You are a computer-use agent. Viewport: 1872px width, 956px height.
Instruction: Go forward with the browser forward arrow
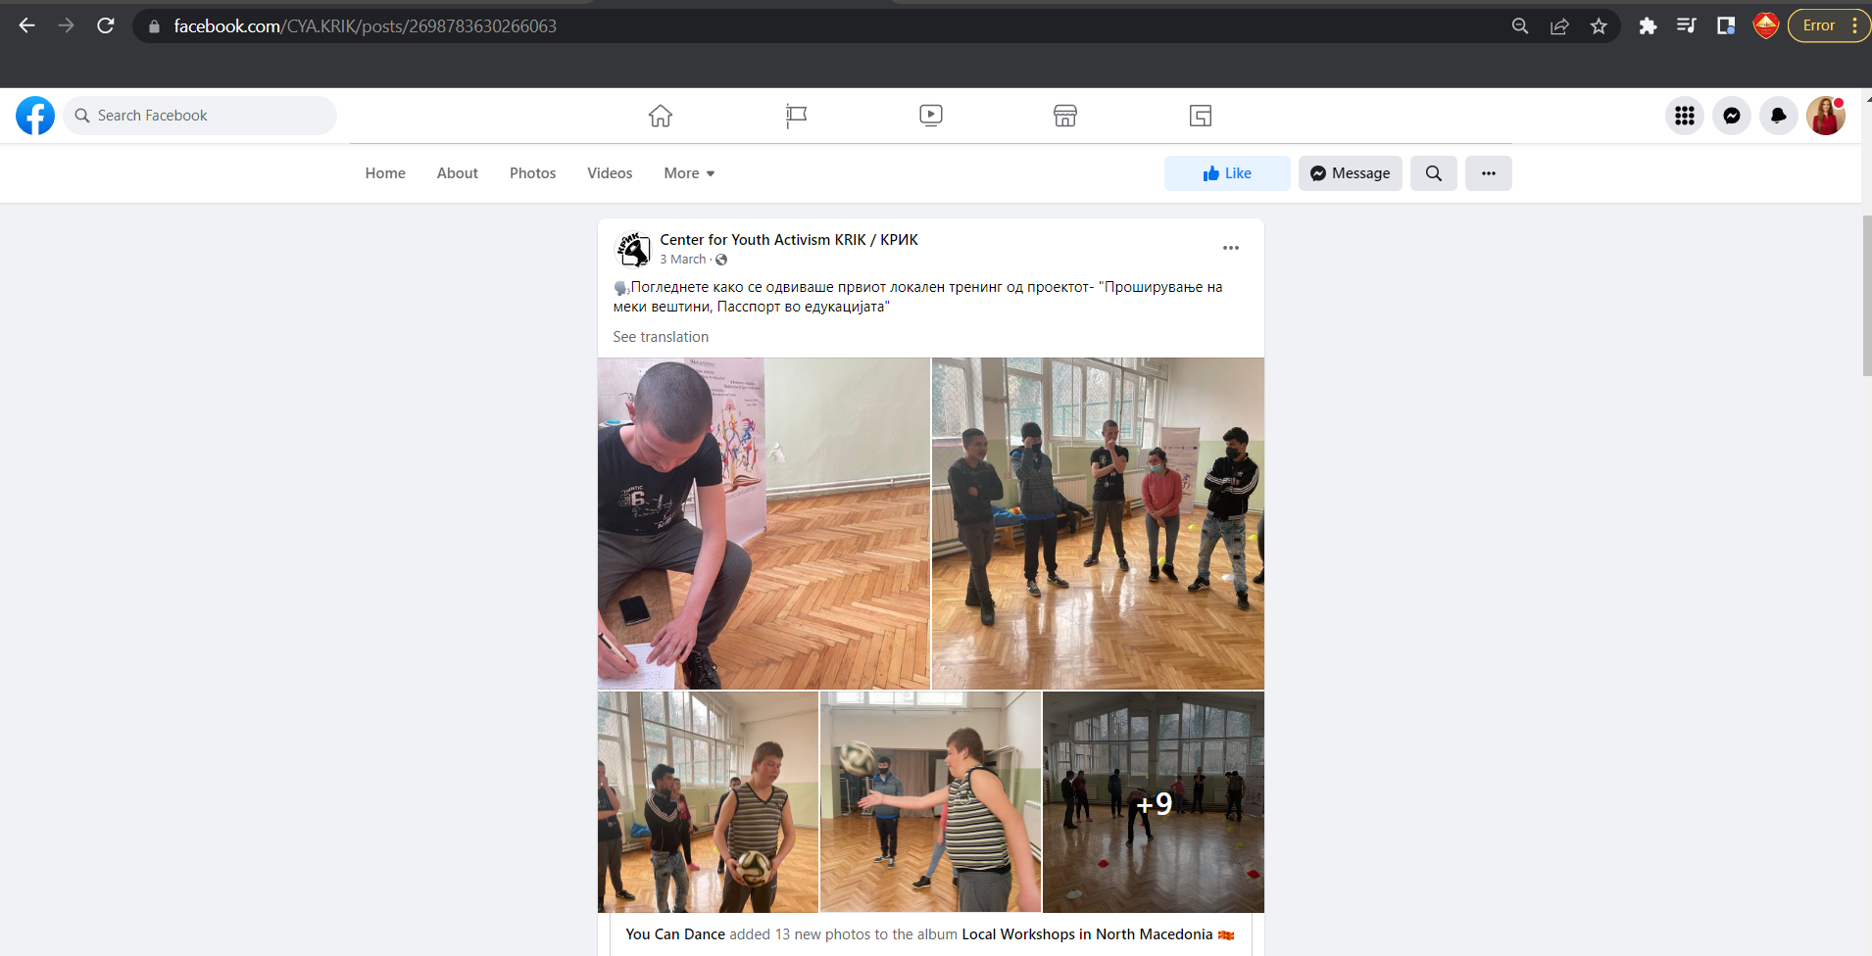(66, 25)
